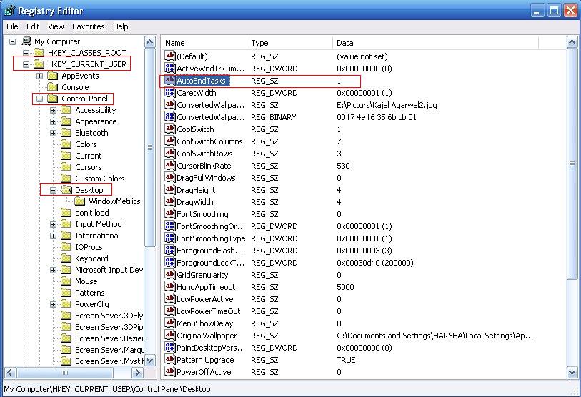This screenshot has width=581, height=397.
Task: Click the string icon beside PowerOffActive
Action: click(x=170, y=371)
